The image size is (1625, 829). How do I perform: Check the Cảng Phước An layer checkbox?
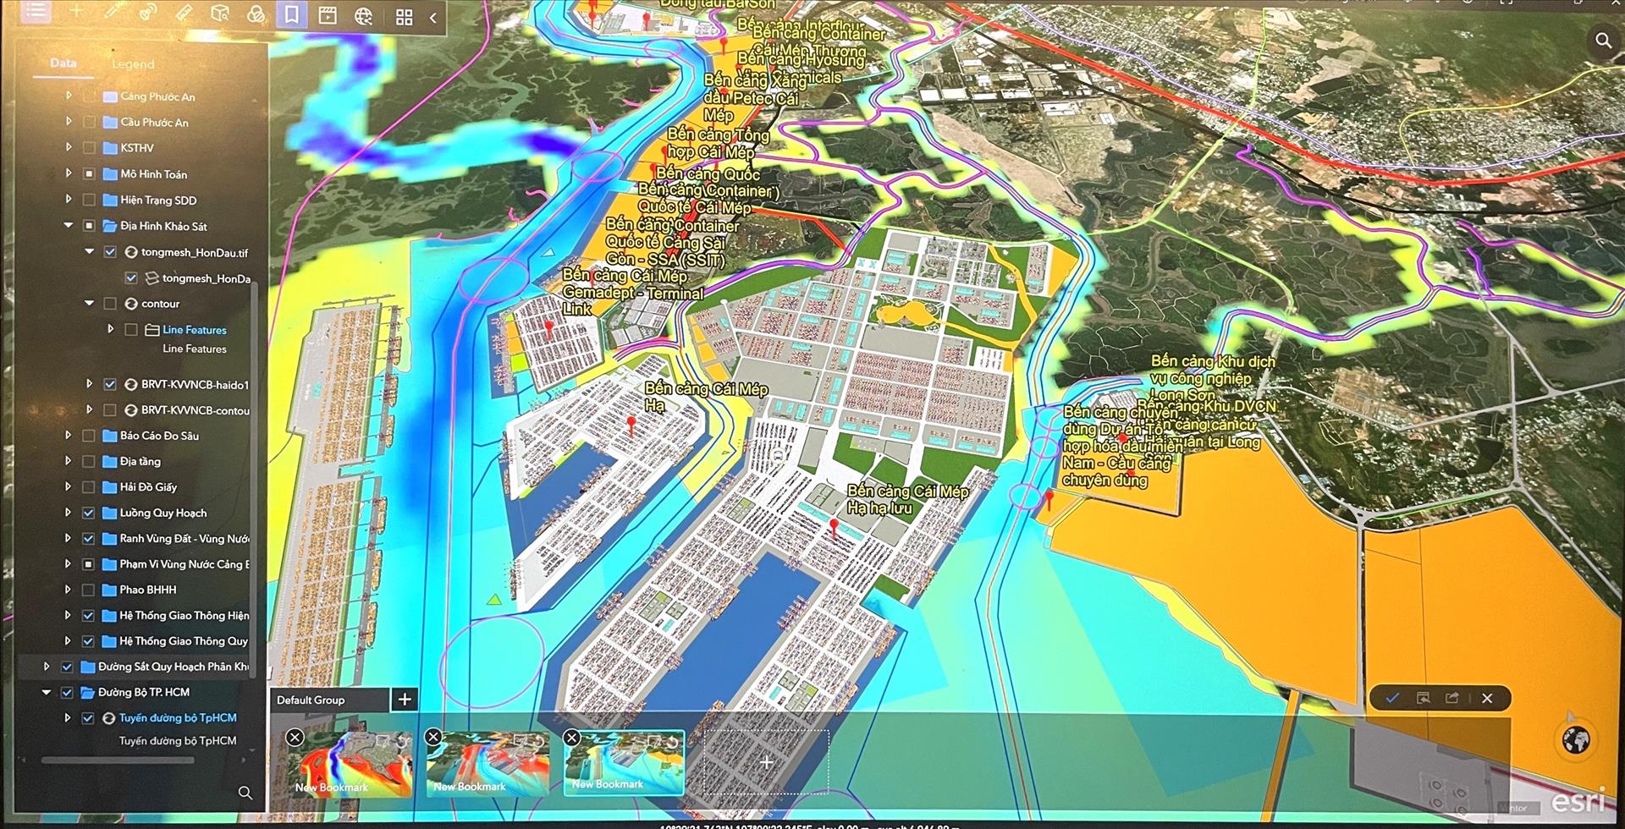pyautogui.click(x=89, y=96)
